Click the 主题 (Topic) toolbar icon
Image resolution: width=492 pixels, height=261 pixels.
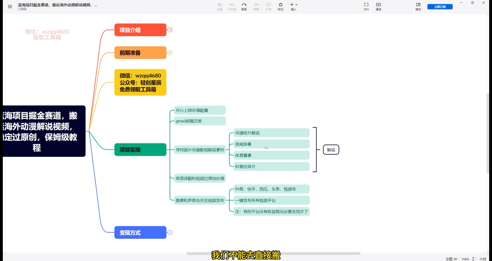pyautogui.click(x=219, y=6)
